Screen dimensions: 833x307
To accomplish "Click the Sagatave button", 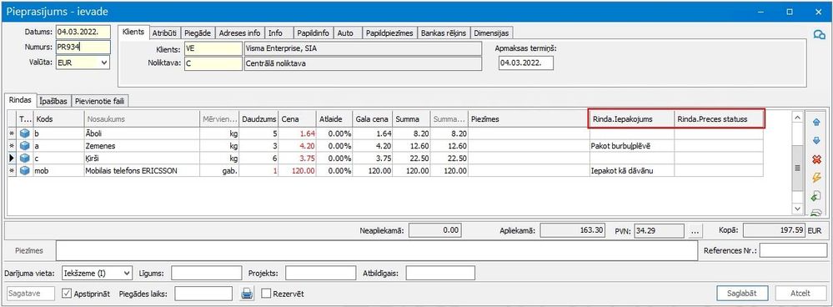I will (31, 293).
